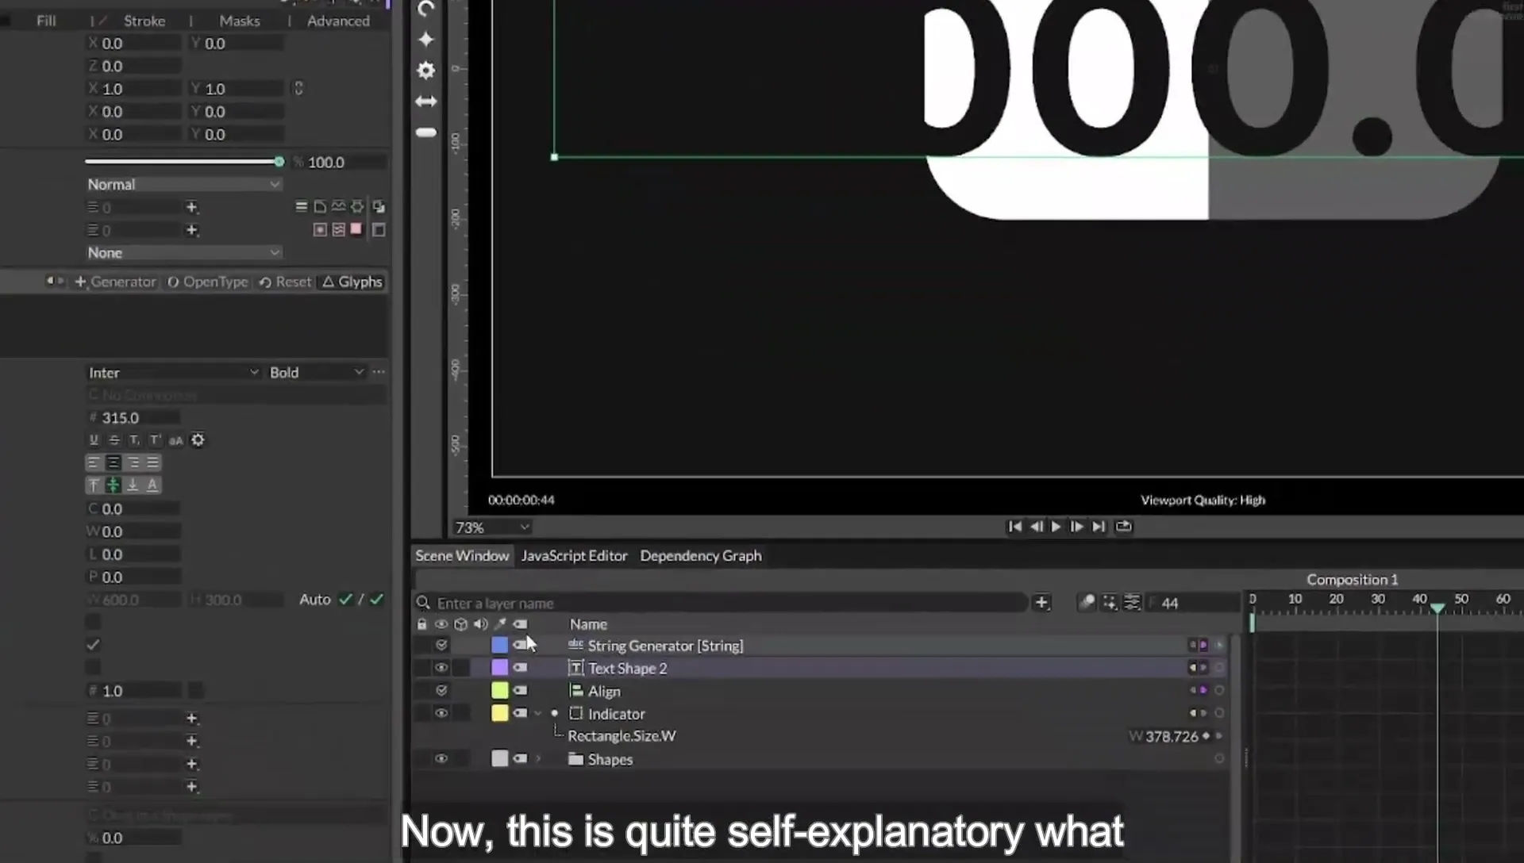Click the Text Shape 2 purple color swatch

[499, 668]
